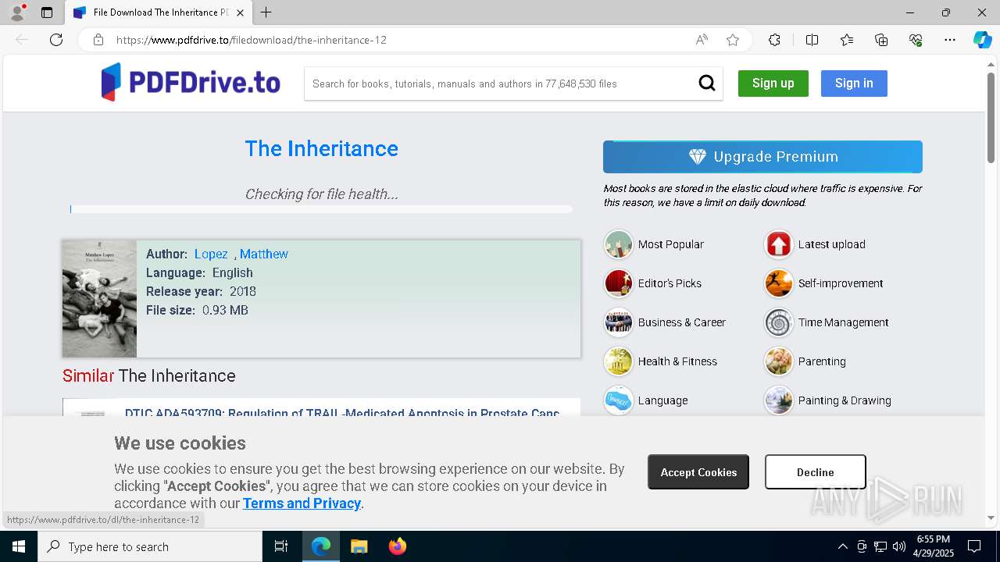Image resolution: width=1000 pixels, height=562 pixels.
Task: View site information lock icon
Action: pyautogui.click(x=98, y=40)
